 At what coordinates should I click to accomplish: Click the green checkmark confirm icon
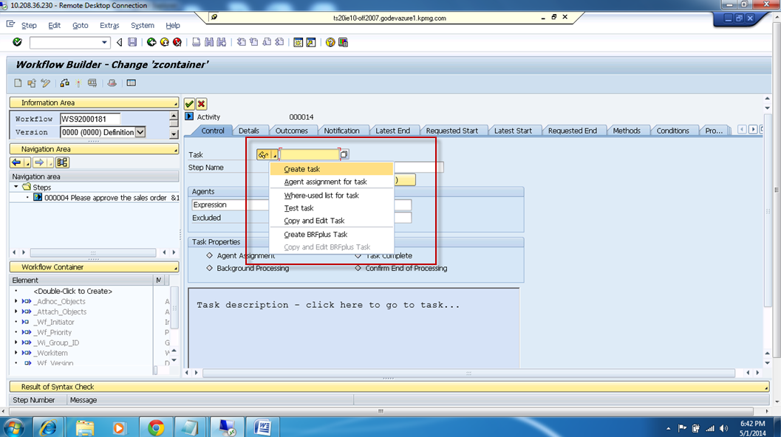pos(190,103)
